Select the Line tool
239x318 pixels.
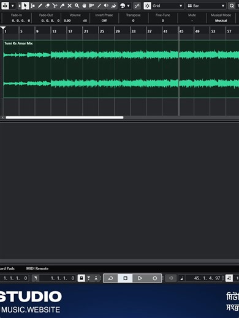click(x=99, y=6)
